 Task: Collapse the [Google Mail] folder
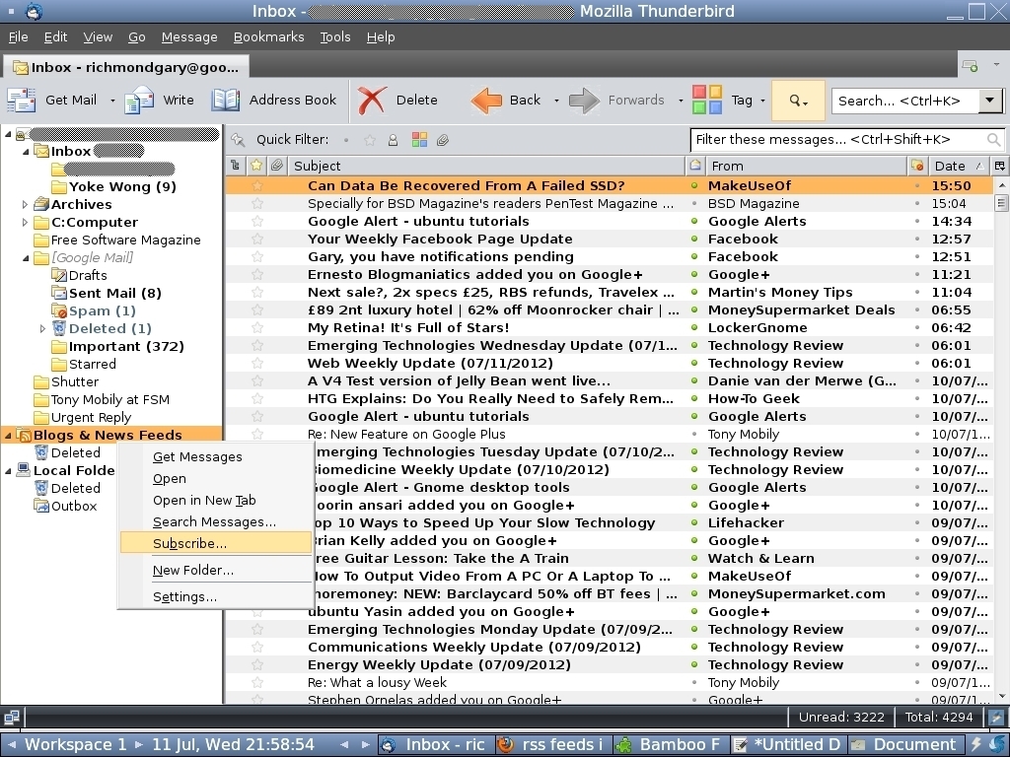[x=25, y=258]
